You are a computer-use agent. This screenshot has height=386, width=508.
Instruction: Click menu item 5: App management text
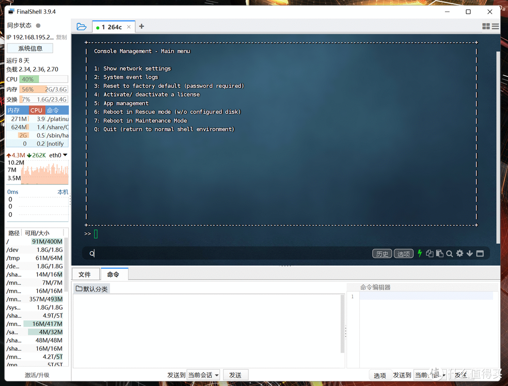(x=121, y=103)
